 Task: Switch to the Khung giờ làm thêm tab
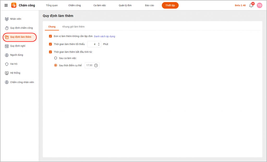tap(73, 27)
